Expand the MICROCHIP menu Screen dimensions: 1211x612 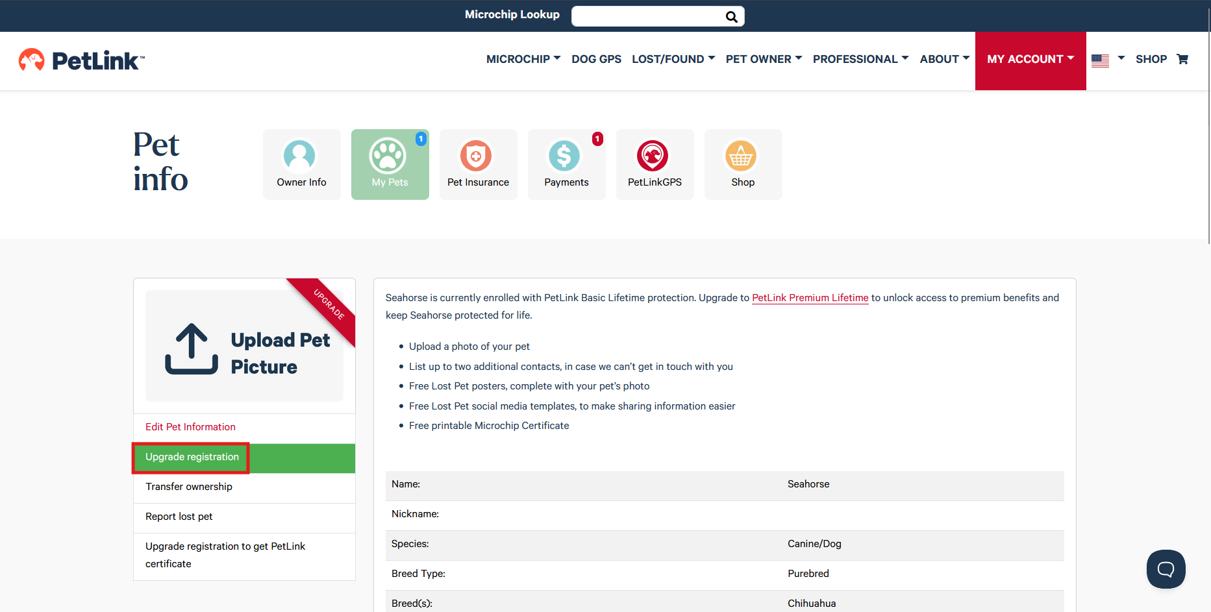[x=523, y=59]
